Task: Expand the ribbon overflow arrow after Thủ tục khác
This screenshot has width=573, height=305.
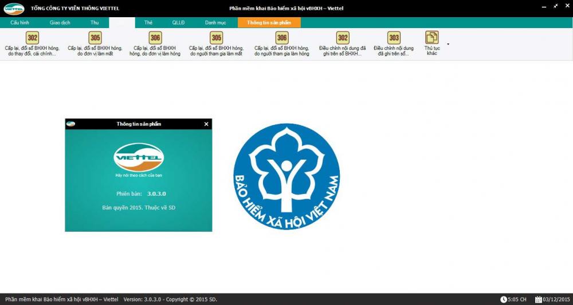Action: (x=448, y=44)
